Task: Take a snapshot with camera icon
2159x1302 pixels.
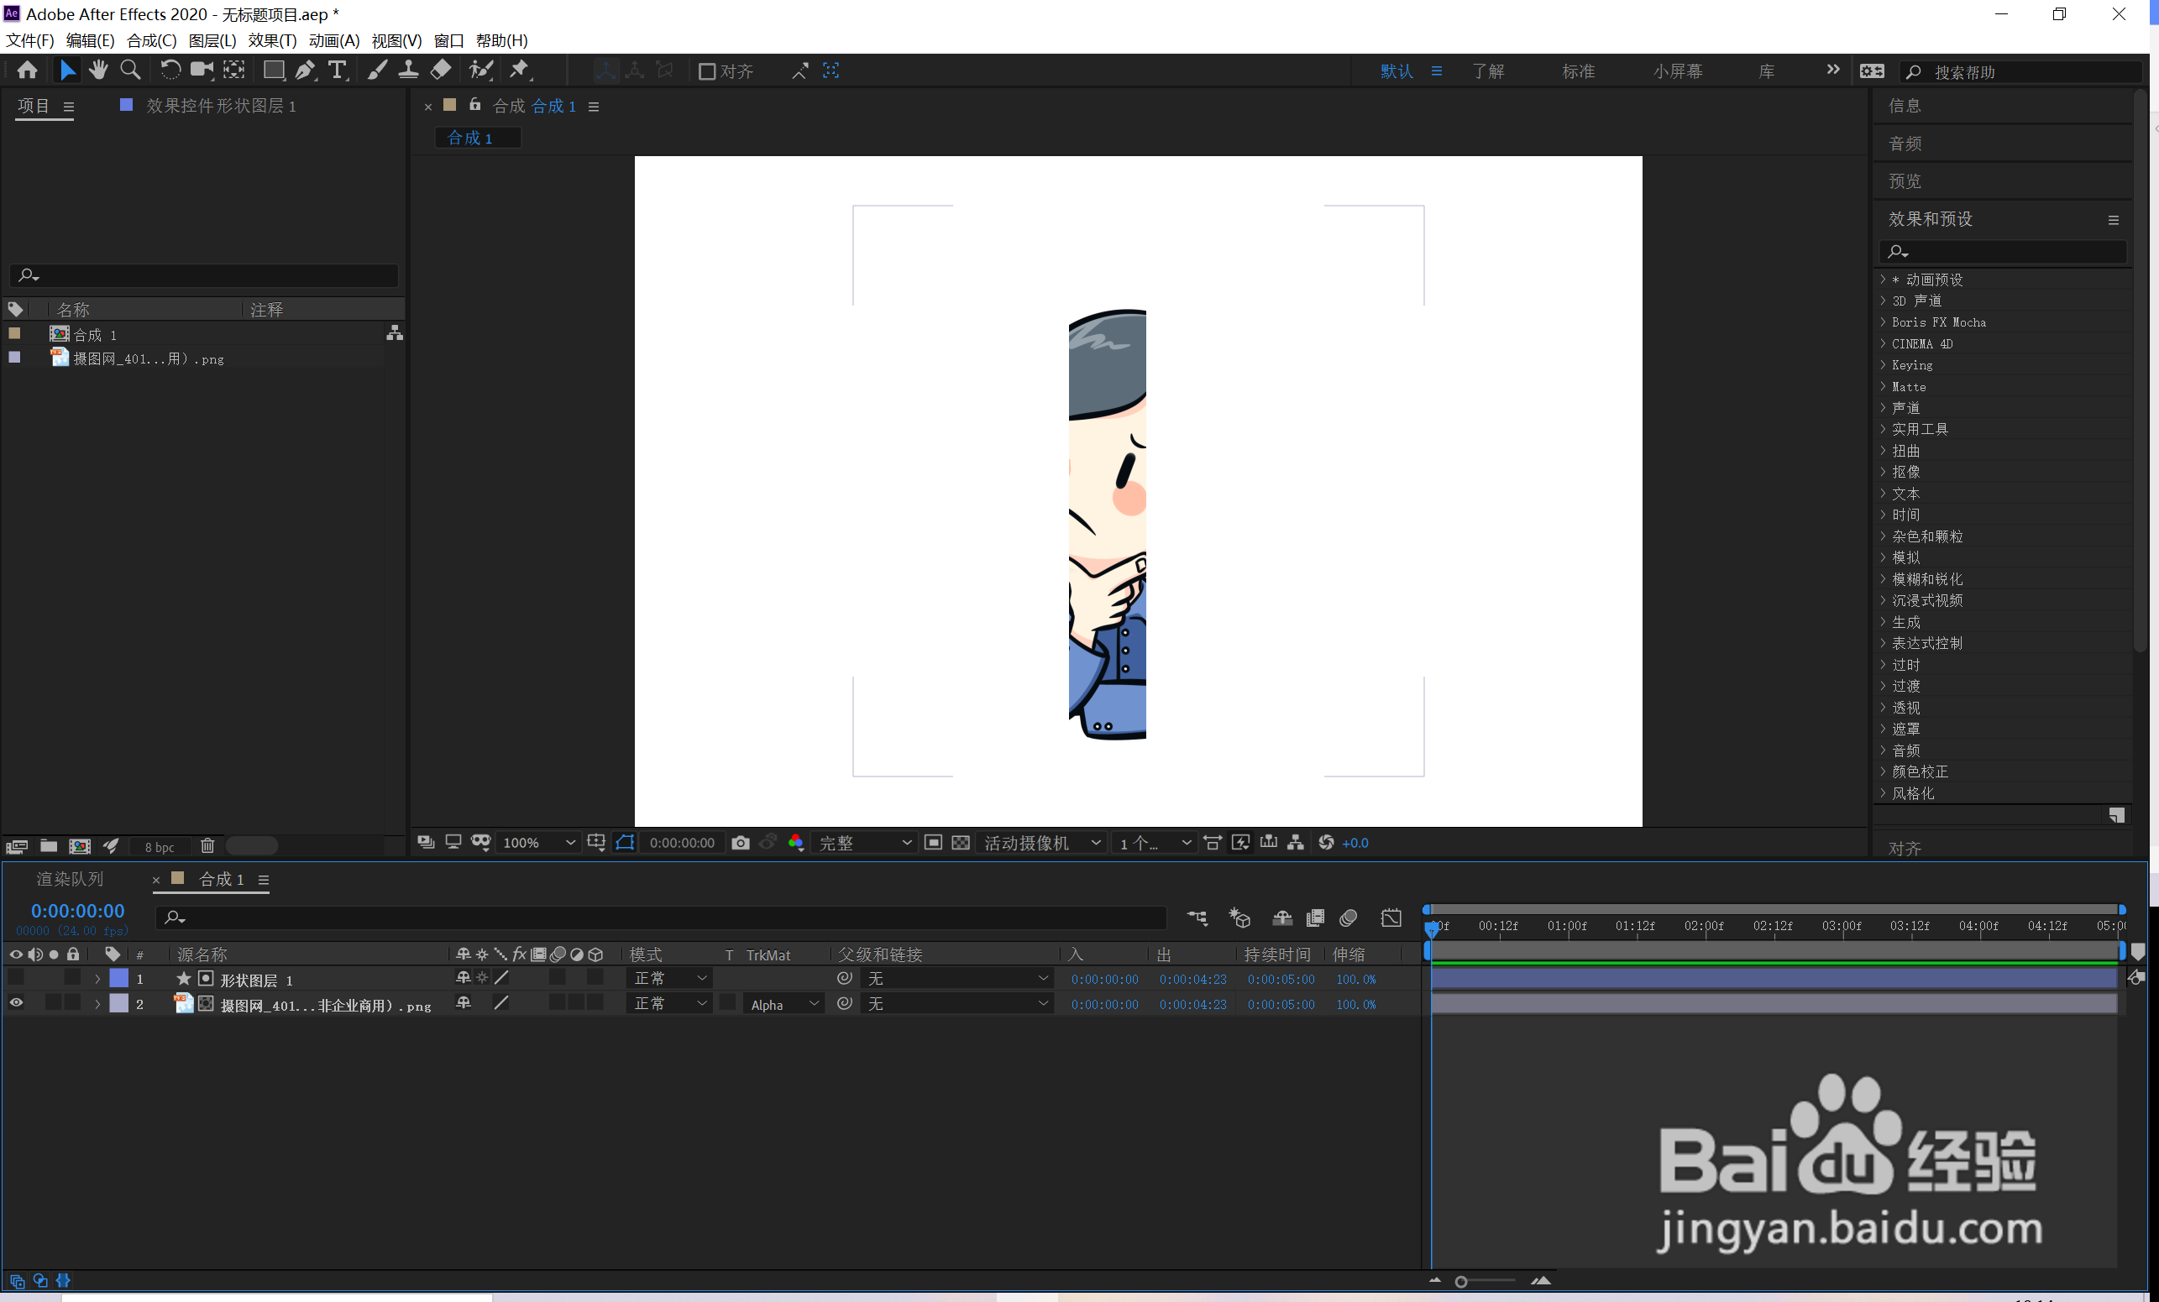Action: point(741,842)
